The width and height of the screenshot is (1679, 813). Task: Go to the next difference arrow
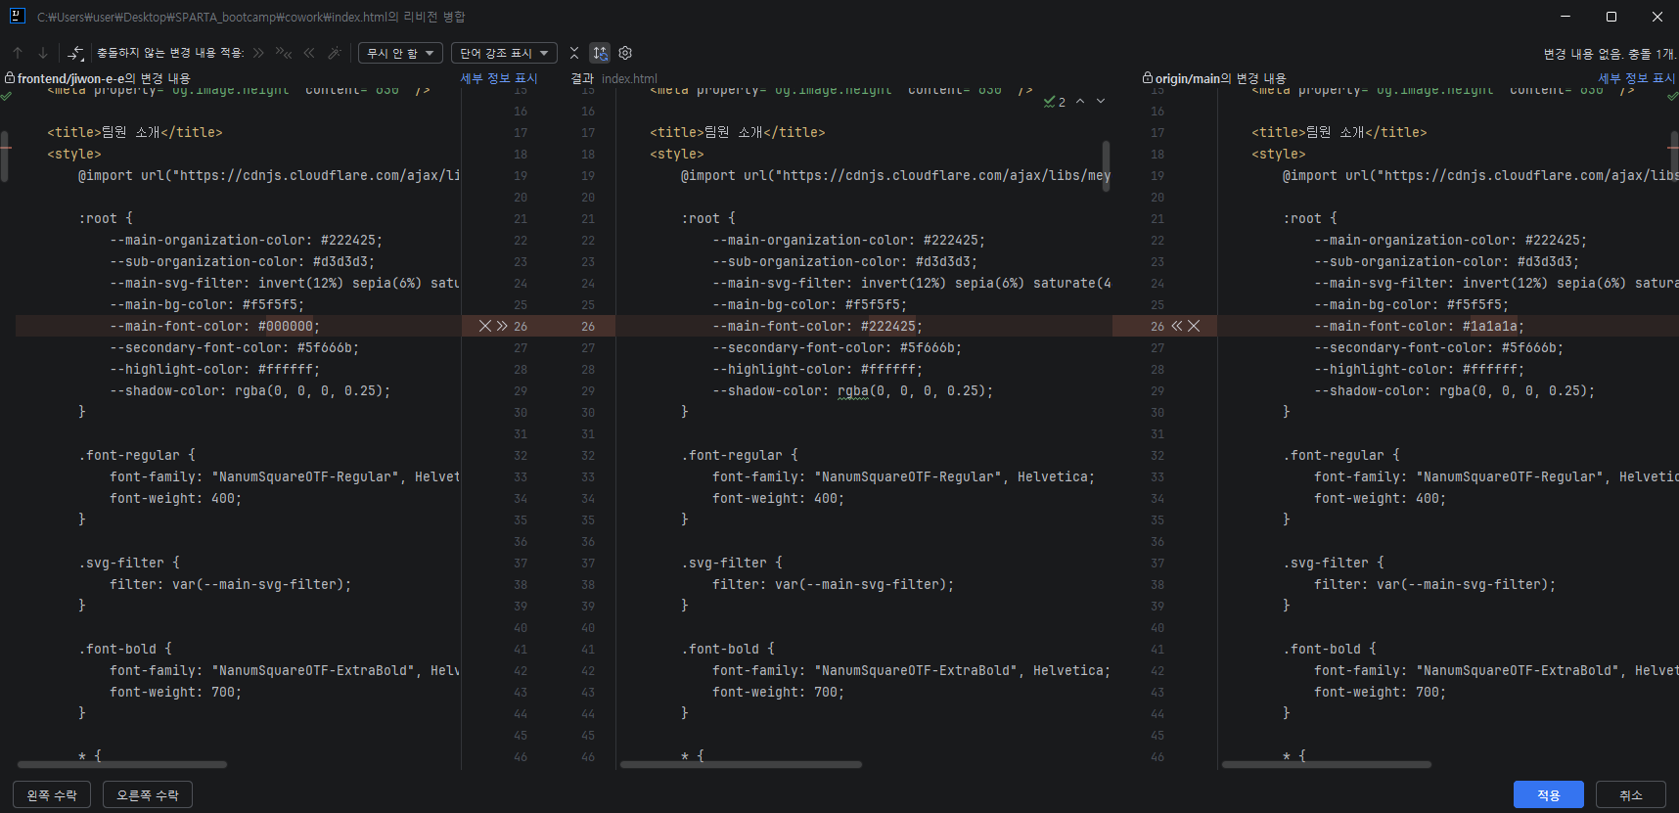[43, 53]
